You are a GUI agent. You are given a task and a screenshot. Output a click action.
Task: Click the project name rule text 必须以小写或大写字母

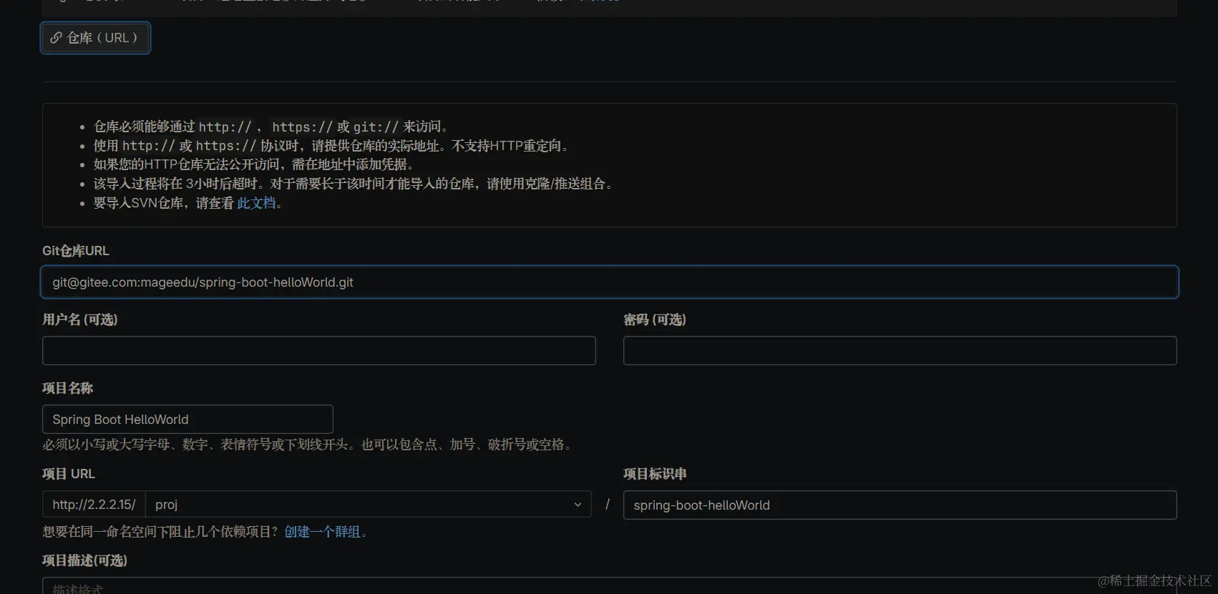[x=308, y=445]
